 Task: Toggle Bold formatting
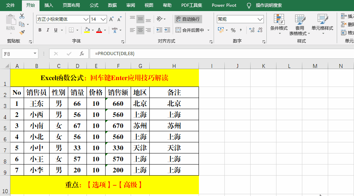(x=40, y=30)
